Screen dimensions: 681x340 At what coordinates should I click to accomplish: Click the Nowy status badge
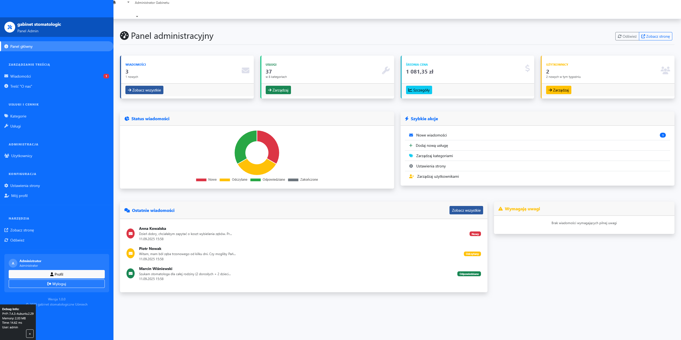(x=475, y=234)
